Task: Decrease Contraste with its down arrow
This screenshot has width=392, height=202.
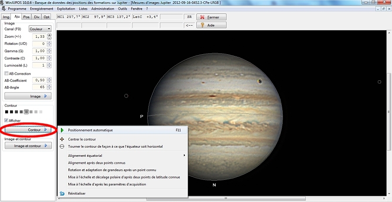Action: (49, 60)
